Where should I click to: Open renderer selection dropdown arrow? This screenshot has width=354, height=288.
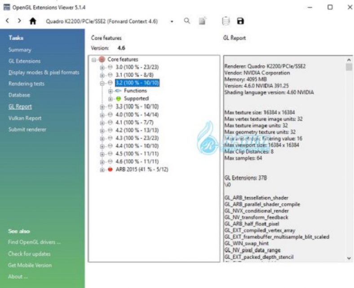point(172,22)
